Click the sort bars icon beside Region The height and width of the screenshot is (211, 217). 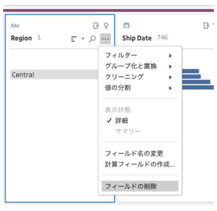coord(74,39)
